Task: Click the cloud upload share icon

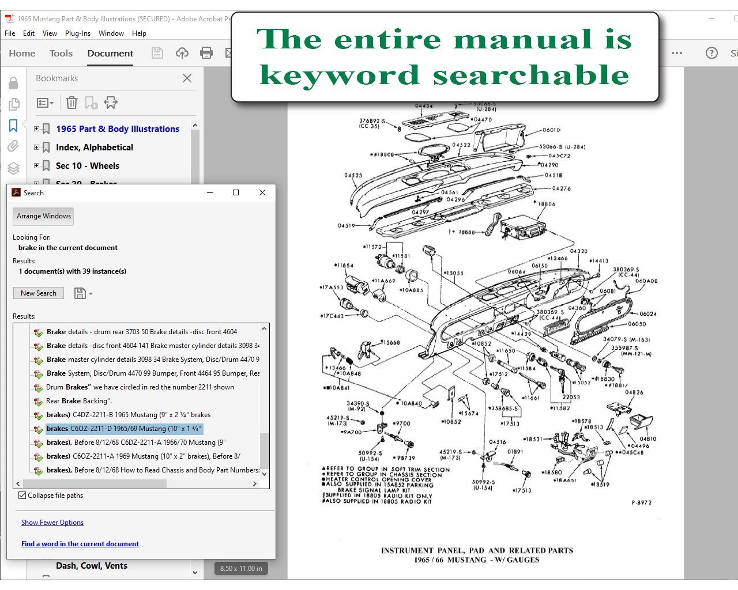Action: pos(182,53)
